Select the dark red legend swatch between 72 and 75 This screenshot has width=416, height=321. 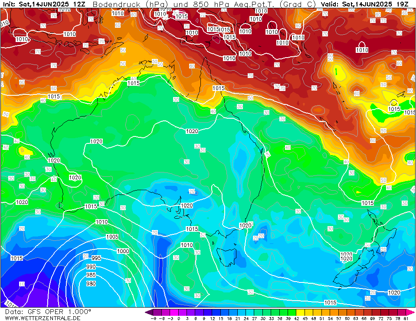click(x=384, y=312)
